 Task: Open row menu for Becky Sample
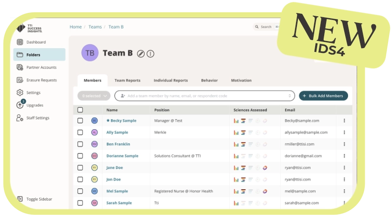344,121
